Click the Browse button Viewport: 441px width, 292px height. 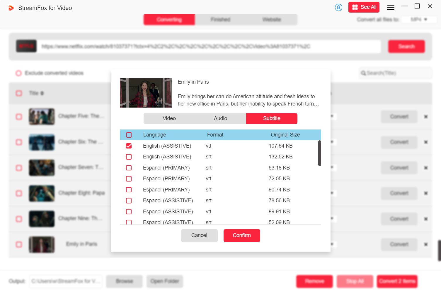pos(124,281)
